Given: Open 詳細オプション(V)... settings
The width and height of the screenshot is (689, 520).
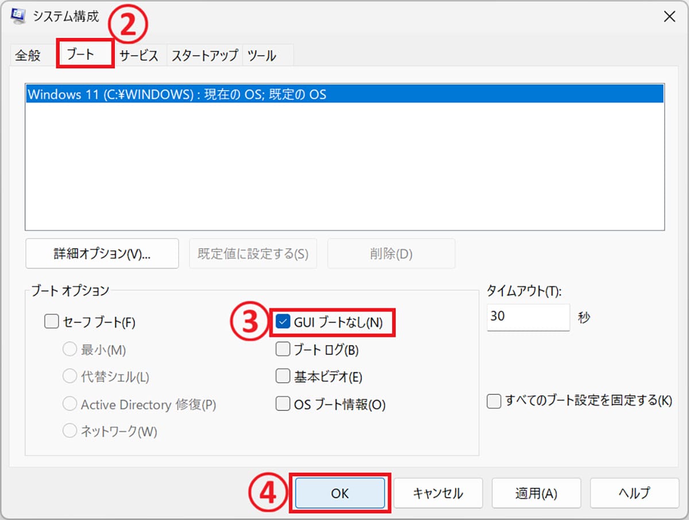Looking at the screenshot, I should [102, 253].
